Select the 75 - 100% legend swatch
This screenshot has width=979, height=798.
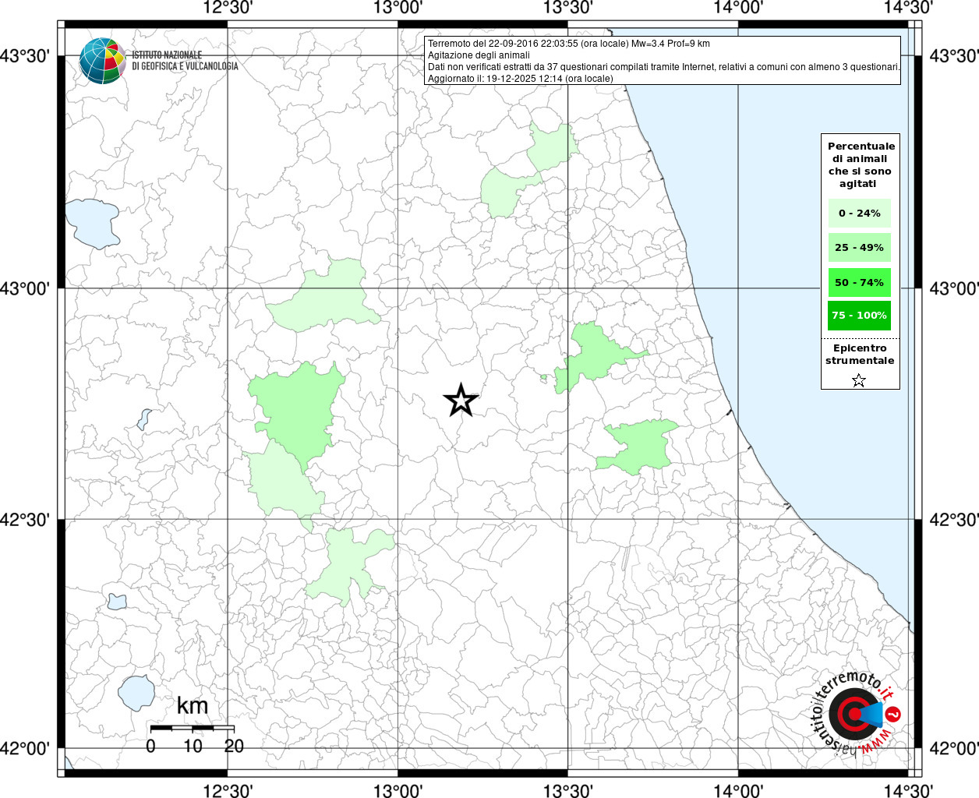859,316
